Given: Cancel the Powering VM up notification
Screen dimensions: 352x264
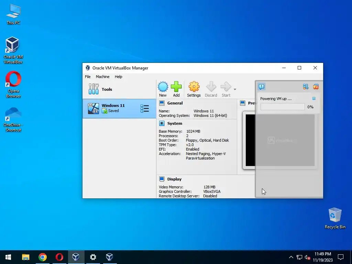Looking at the screenshot, I should 314,99.
